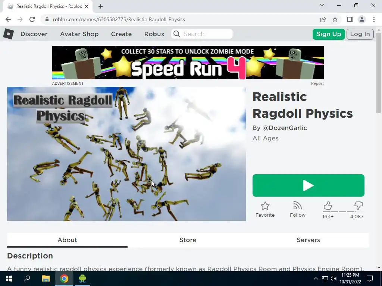
Task: Close the Realistic Ragdoll Physics tab
Action: [x=87, y=6]
